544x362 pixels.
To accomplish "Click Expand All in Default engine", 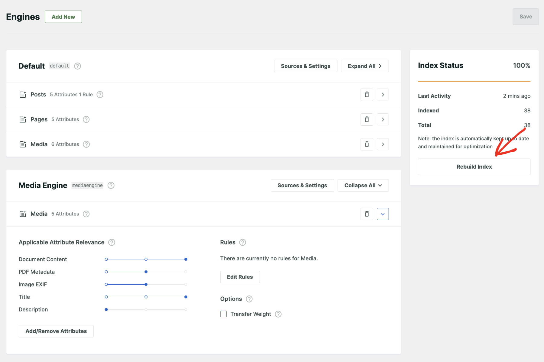I will 364,66.
